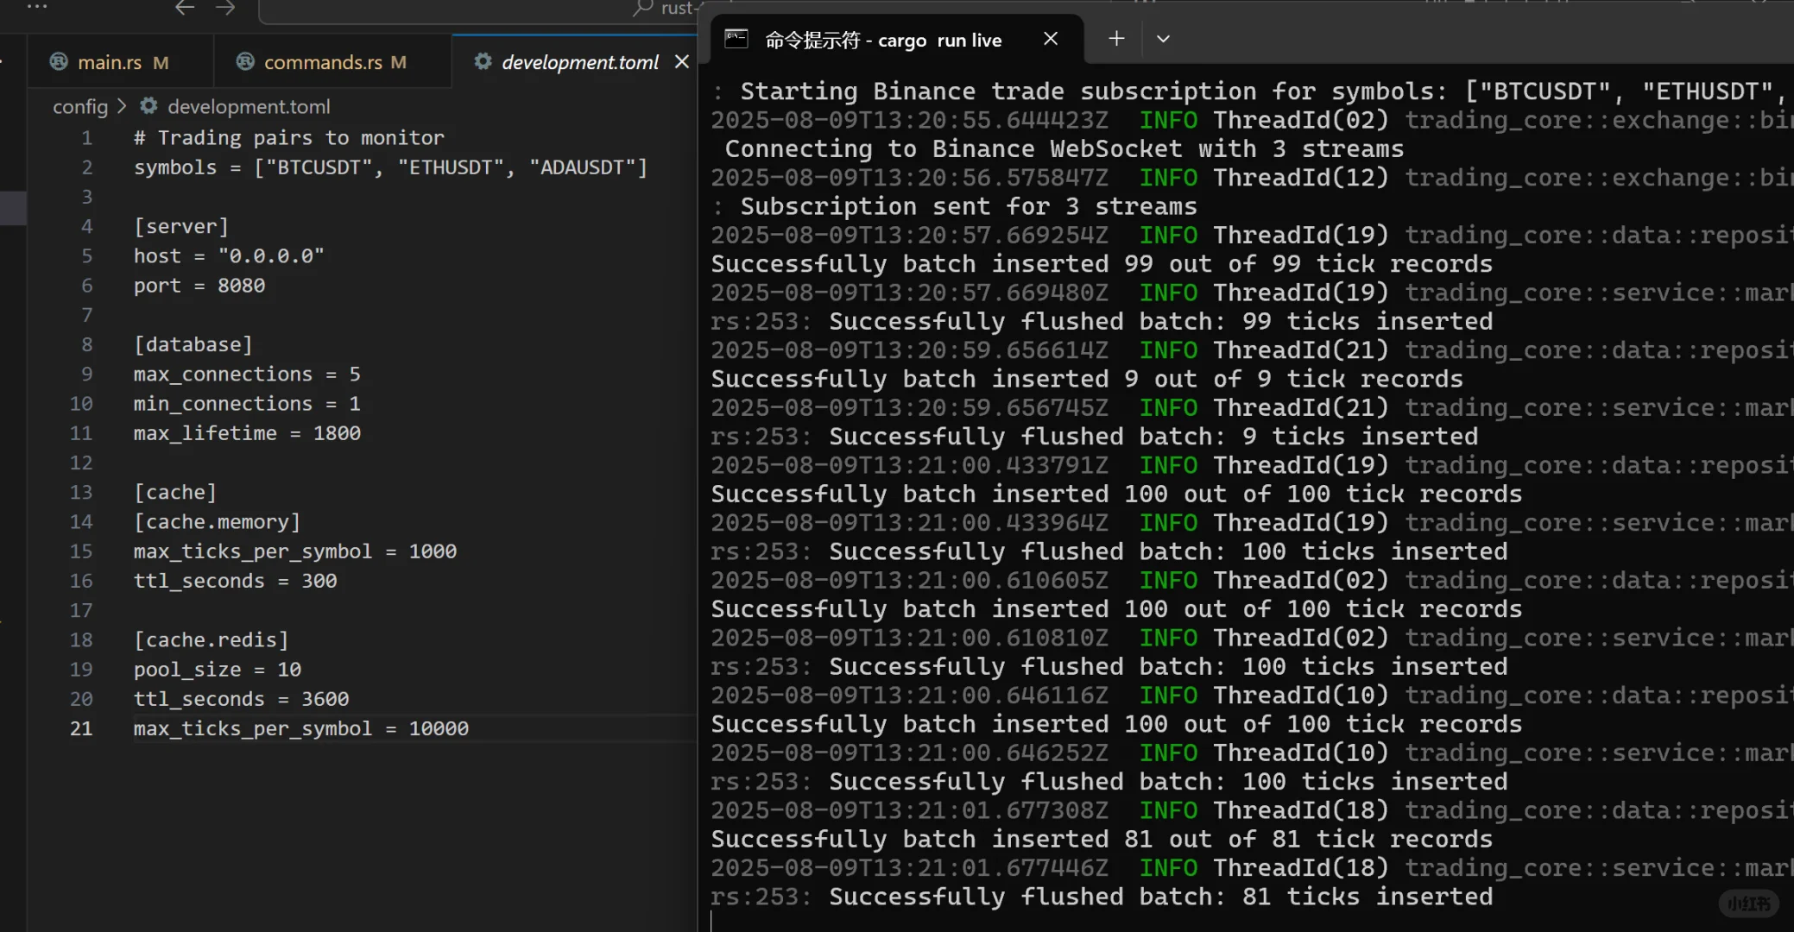Open the terminal profiles dropdown chevron
This screenshot has height=932, width=1794.
1163,39
